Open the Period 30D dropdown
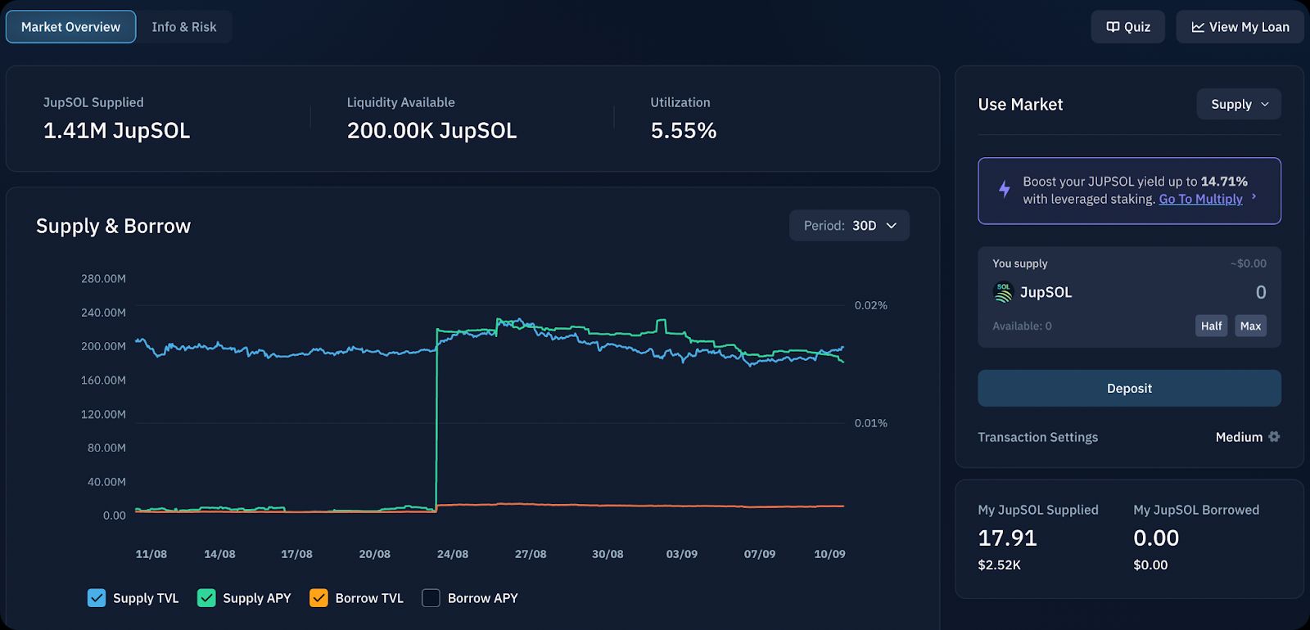1310x630 pixels. click(x=849, y=226)
